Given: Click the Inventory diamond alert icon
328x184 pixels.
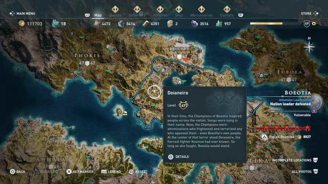Looking at the screenshot, I should pyautogui.click(x=137, y=9).
